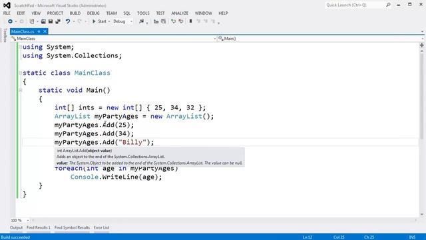The width and height of the screenshot is (426, 240).
Task: Expand the Toolbox side panel tab
Action: click(5, 35)
